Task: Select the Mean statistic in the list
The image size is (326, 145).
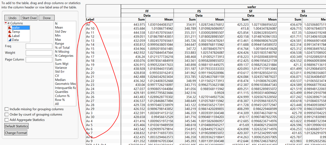Action: [59, 27]
